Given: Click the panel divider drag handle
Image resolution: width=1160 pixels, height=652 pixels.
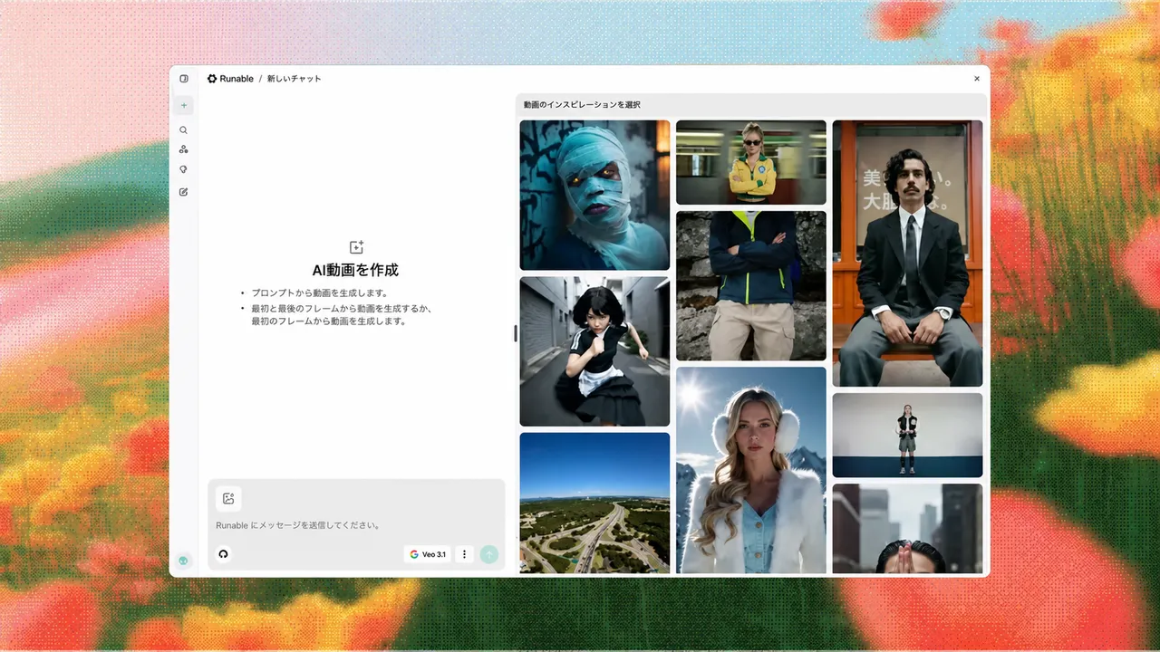Looking at the screenshot, I should click(x=516, y=333).
